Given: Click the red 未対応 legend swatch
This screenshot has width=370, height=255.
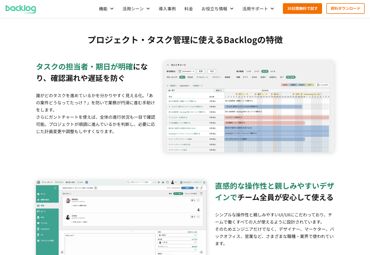Looking at the screenshot, I should tap(285, 85).
